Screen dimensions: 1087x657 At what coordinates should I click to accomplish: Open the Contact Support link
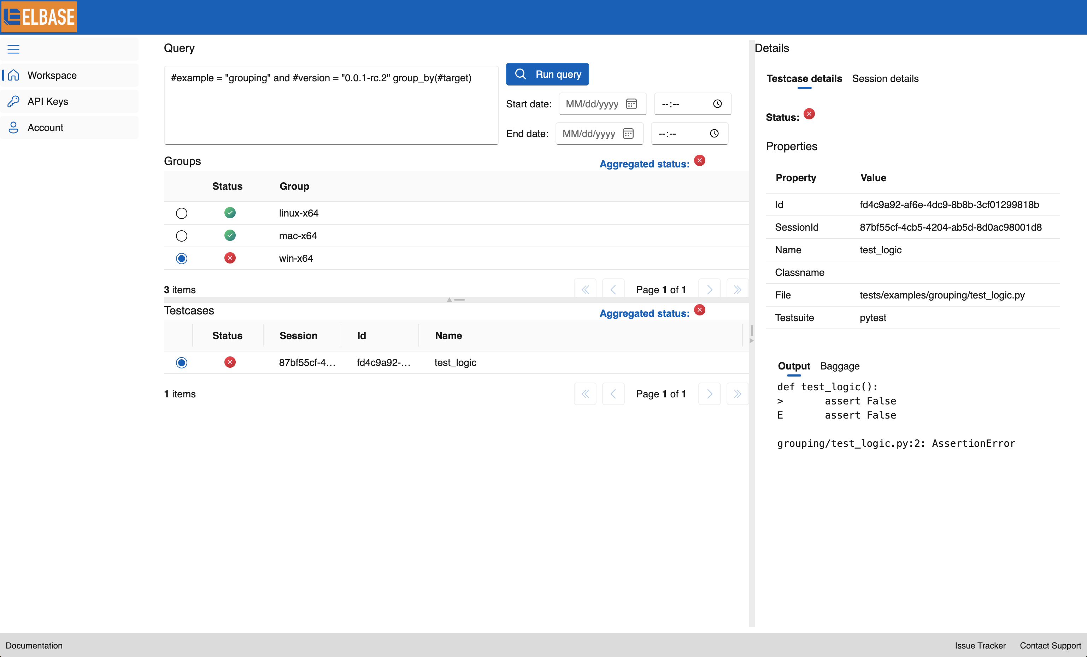tap(1050, 646)
